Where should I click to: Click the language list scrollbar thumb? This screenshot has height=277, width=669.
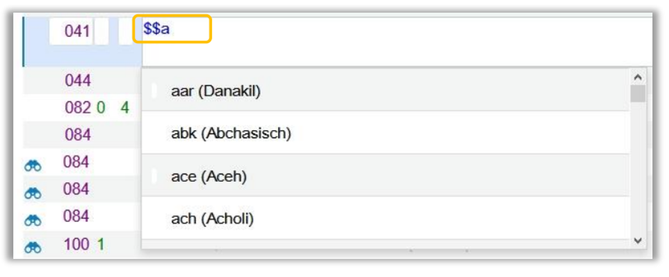click(638, 93)
